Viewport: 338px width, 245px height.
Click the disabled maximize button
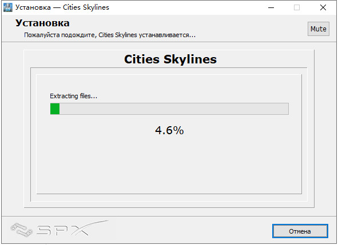point(297,7)
